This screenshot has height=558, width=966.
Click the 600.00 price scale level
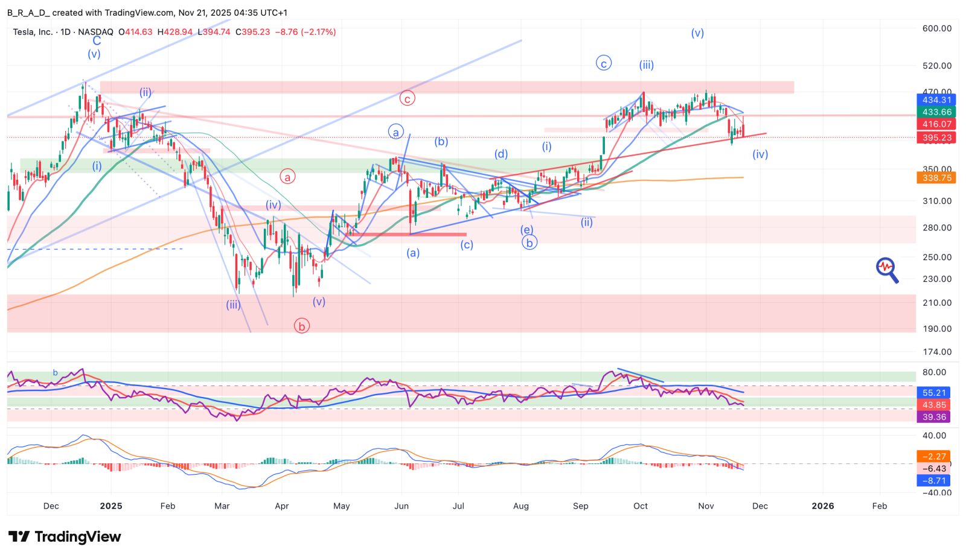936,28
